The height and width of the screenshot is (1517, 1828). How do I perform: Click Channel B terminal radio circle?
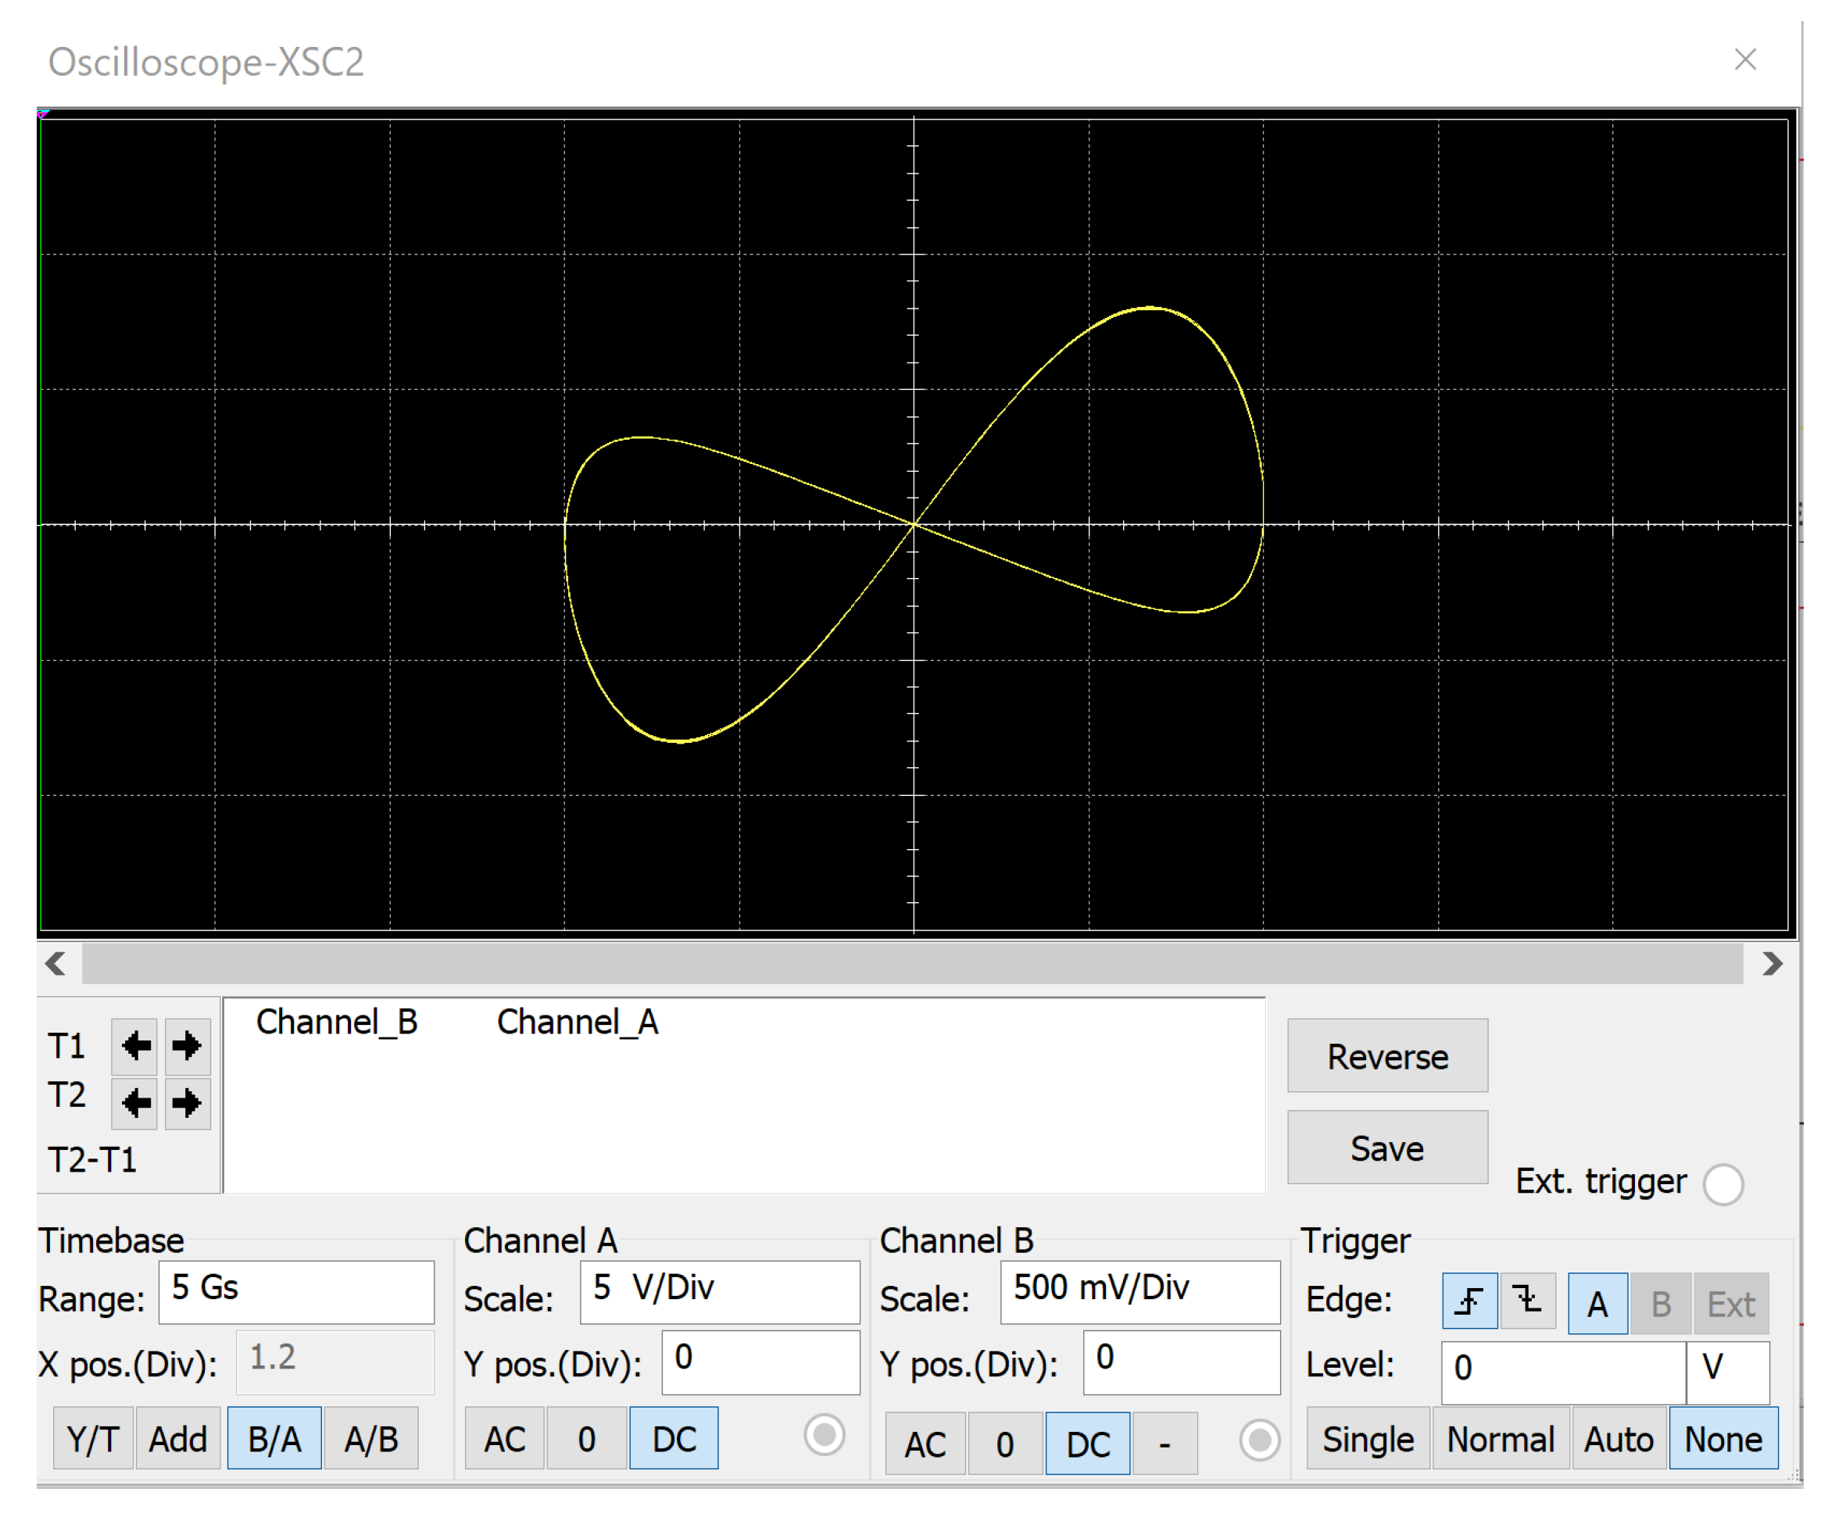1259,1440
